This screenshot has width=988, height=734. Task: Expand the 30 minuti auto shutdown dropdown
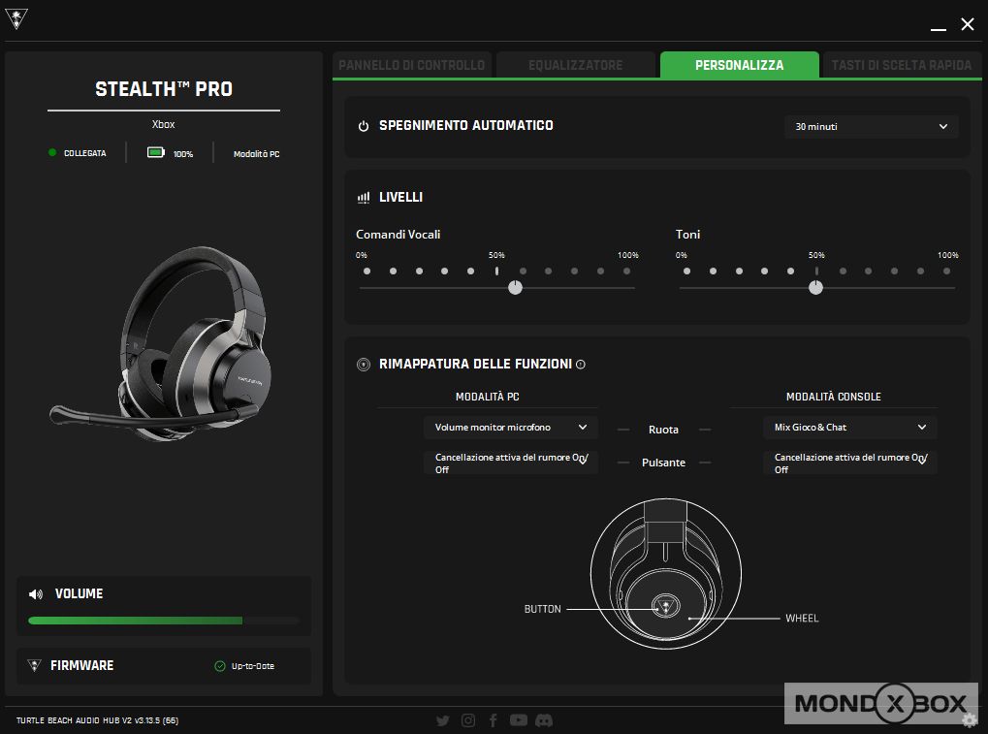pyautogui.click(x=871, y=127)
